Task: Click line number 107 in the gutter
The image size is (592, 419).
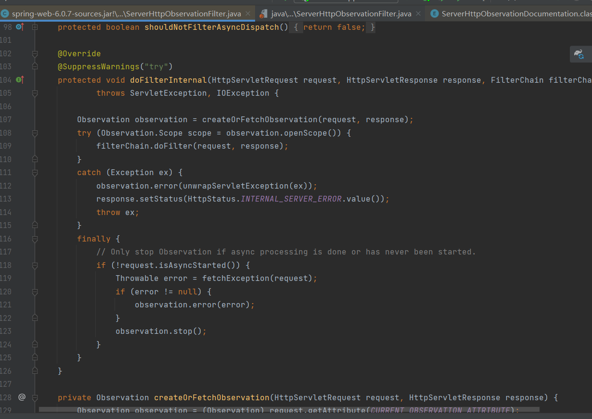Action: pyautogui.click(x=6, y=119)
